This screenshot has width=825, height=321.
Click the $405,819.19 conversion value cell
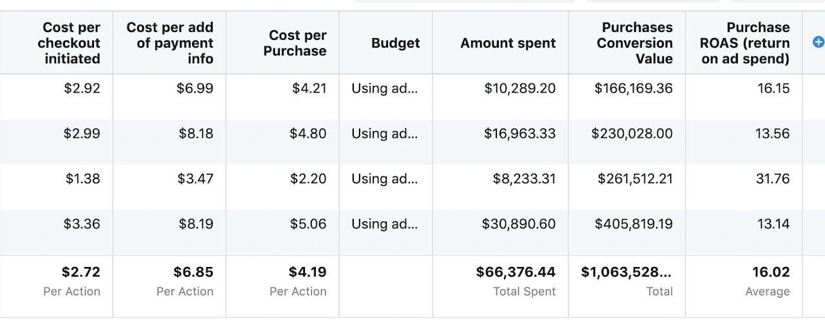626,232
